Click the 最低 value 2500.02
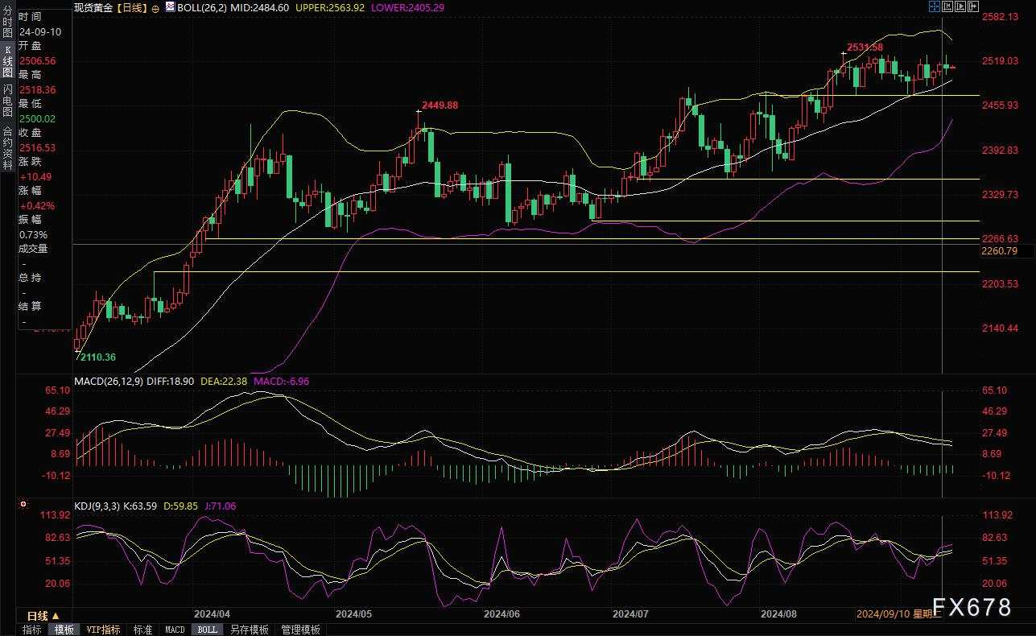Image resolution: width=1036 pixels, height=636 pixels. coord(37,118)
